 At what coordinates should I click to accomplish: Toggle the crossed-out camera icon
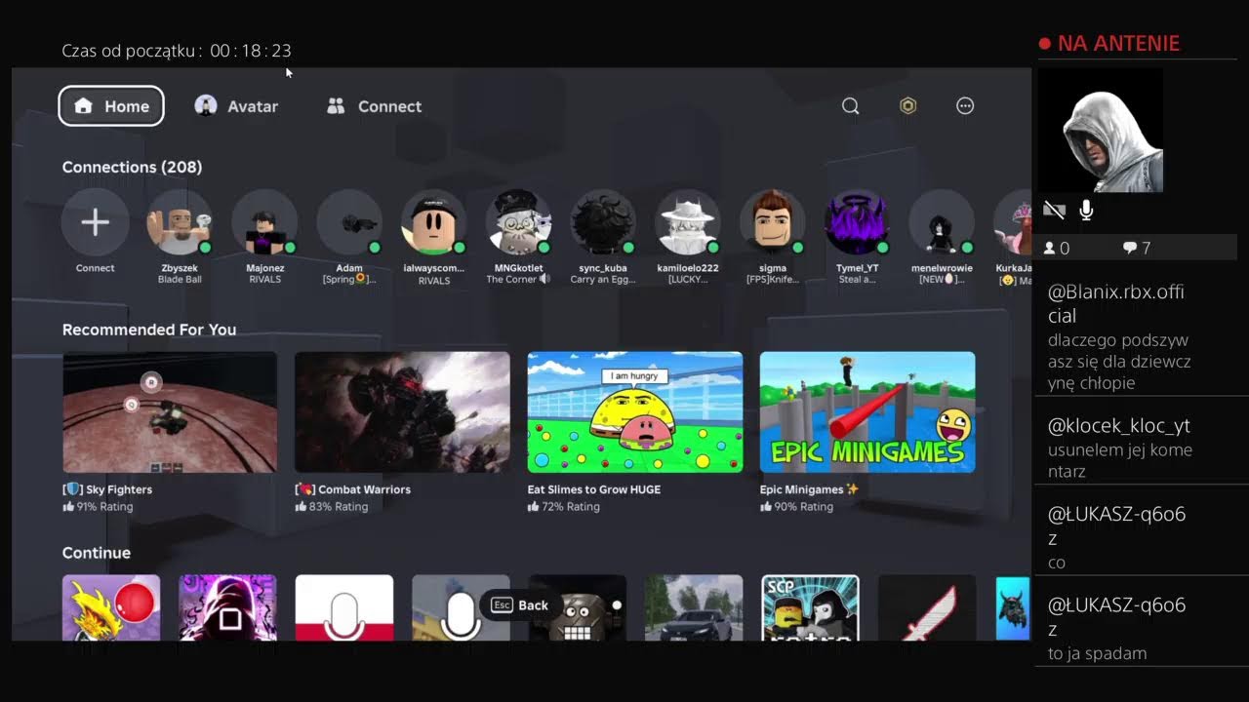tap(1054, 210)
